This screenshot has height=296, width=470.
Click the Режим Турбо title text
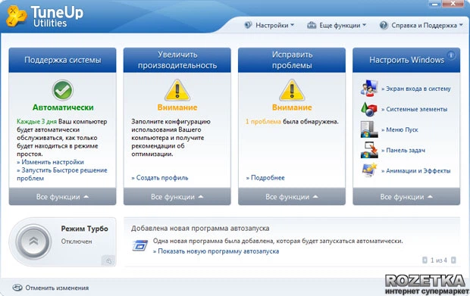tap(85, 229)
